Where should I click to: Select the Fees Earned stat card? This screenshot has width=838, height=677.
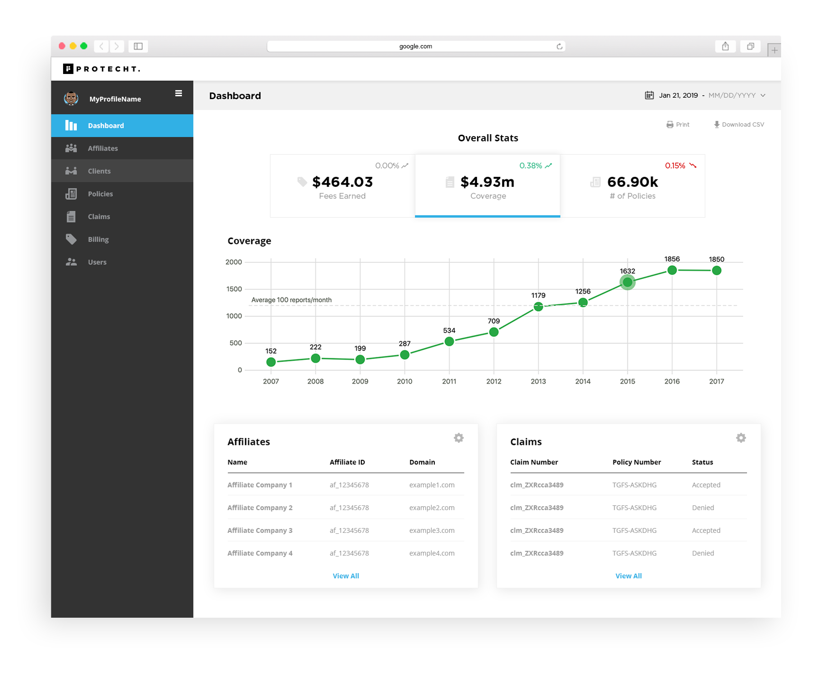click(x=342, y=186)
